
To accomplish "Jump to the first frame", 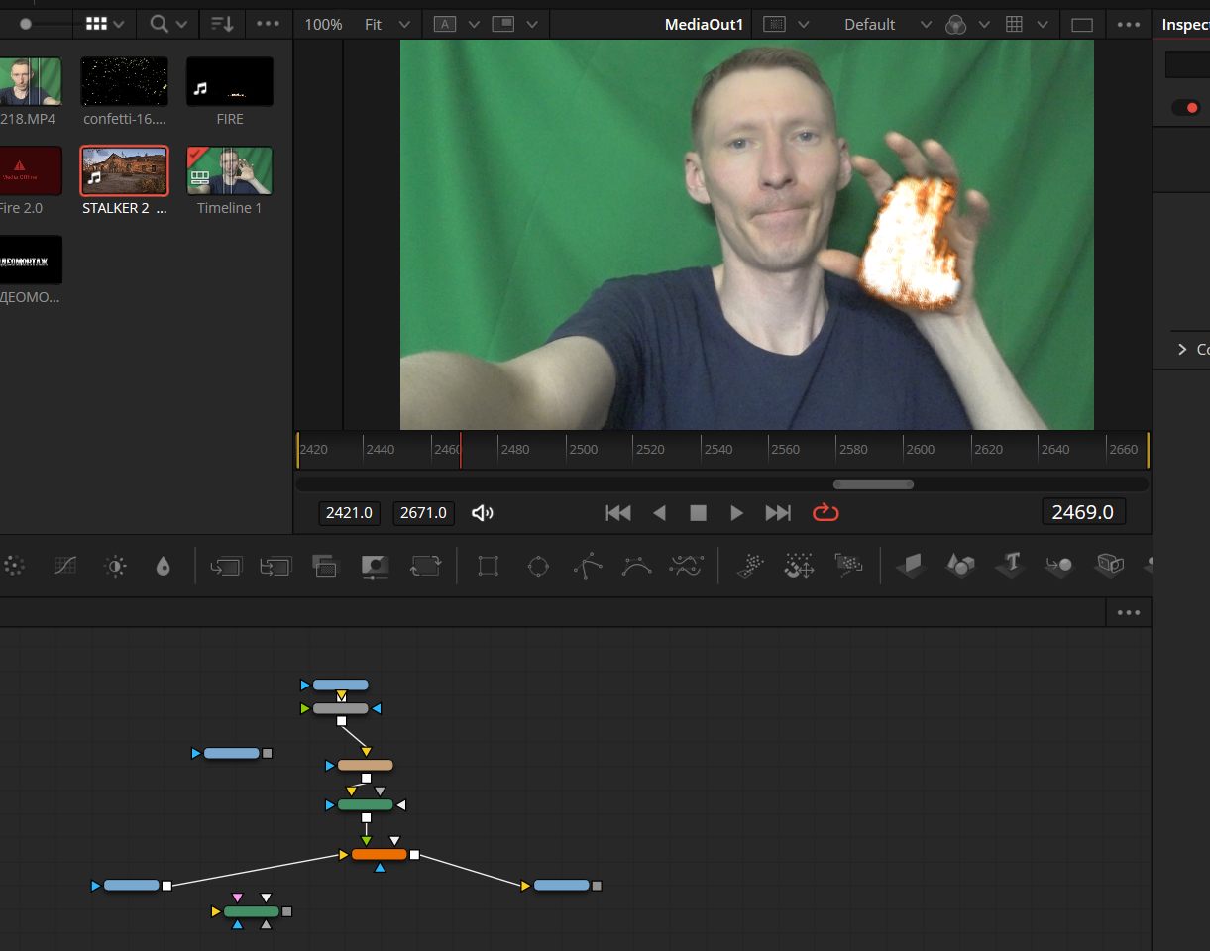I will 618,512.
